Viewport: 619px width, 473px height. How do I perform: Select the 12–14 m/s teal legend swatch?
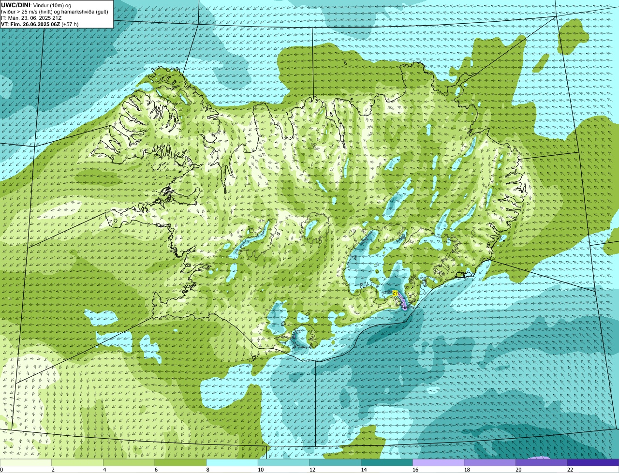pyautogui.click(x=335, y=463)
